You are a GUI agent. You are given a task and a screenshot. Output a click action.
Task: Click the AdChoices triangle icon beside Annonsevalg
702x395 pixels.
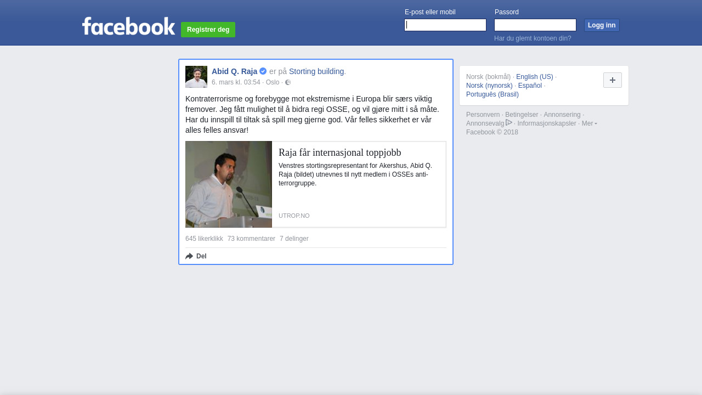point(509,122)
